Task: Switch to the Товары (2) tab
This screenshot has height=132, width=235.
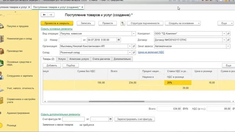Action: click(48, 59)
